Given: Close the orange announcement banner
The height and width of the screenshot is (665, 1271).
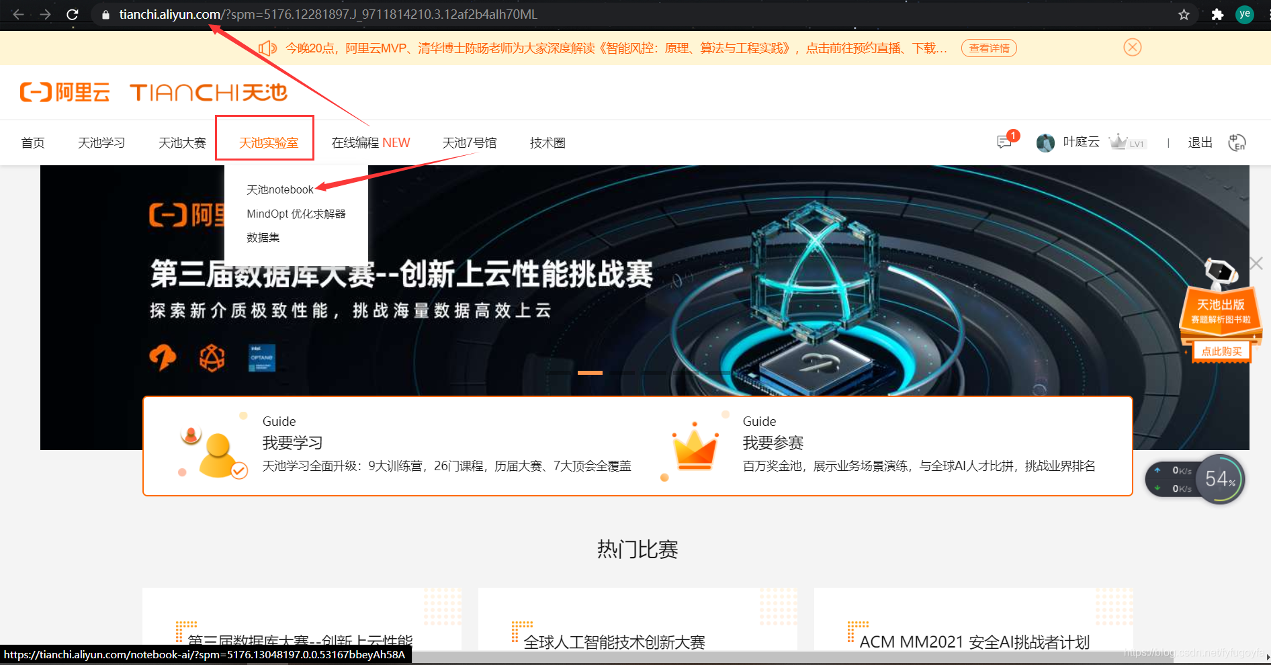Looking at the screenshot, I should tap(1133, 47).
